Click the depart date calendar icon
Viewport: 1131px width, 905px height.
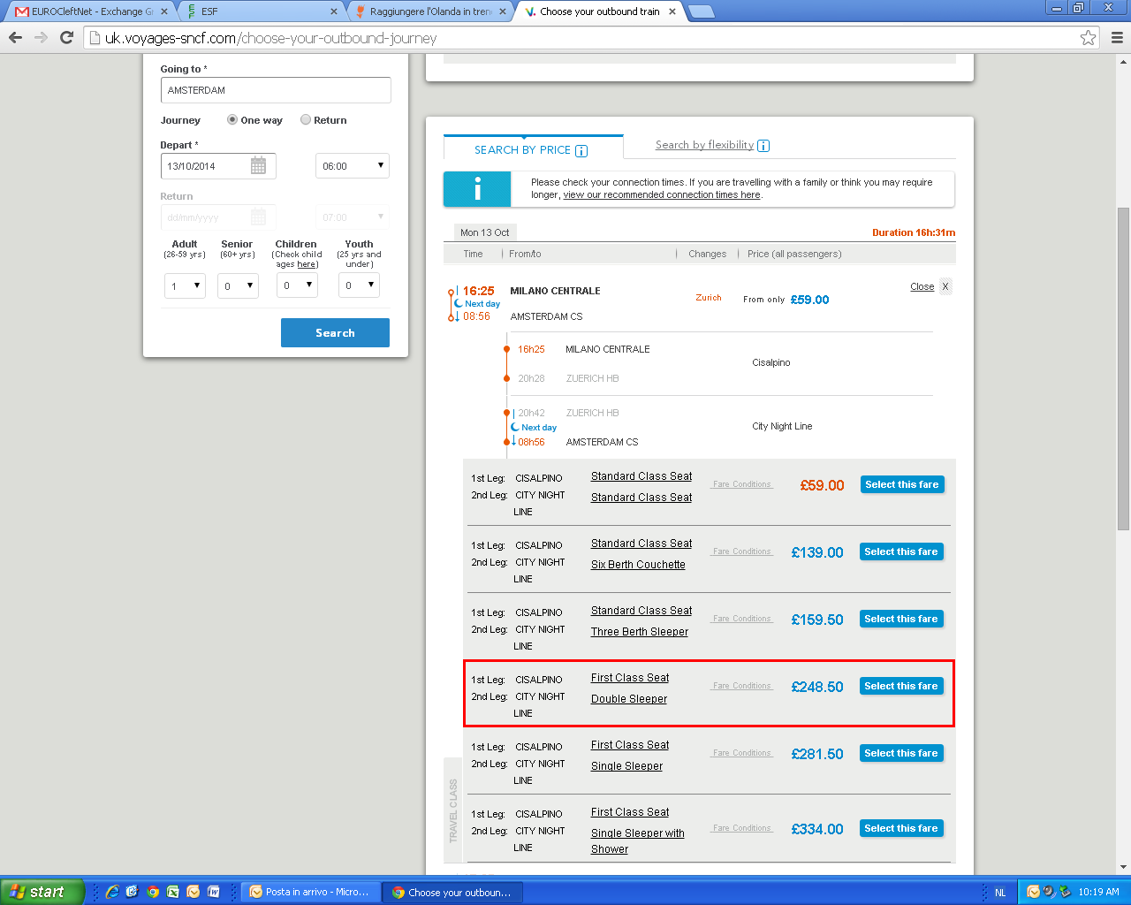point(258,166)
